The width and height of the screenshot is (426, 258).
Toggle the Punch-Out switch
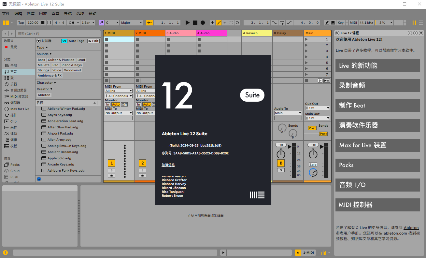[289, 23]
